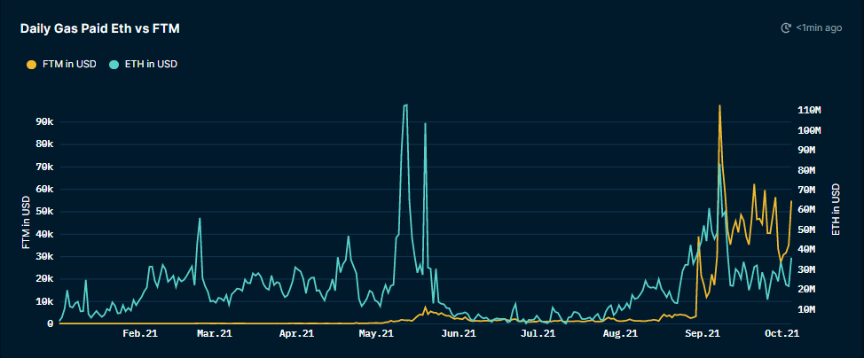This screenshot has height=358, width=864.
Task: Click the teal ETH spike near late February
Action: [200, 219]
